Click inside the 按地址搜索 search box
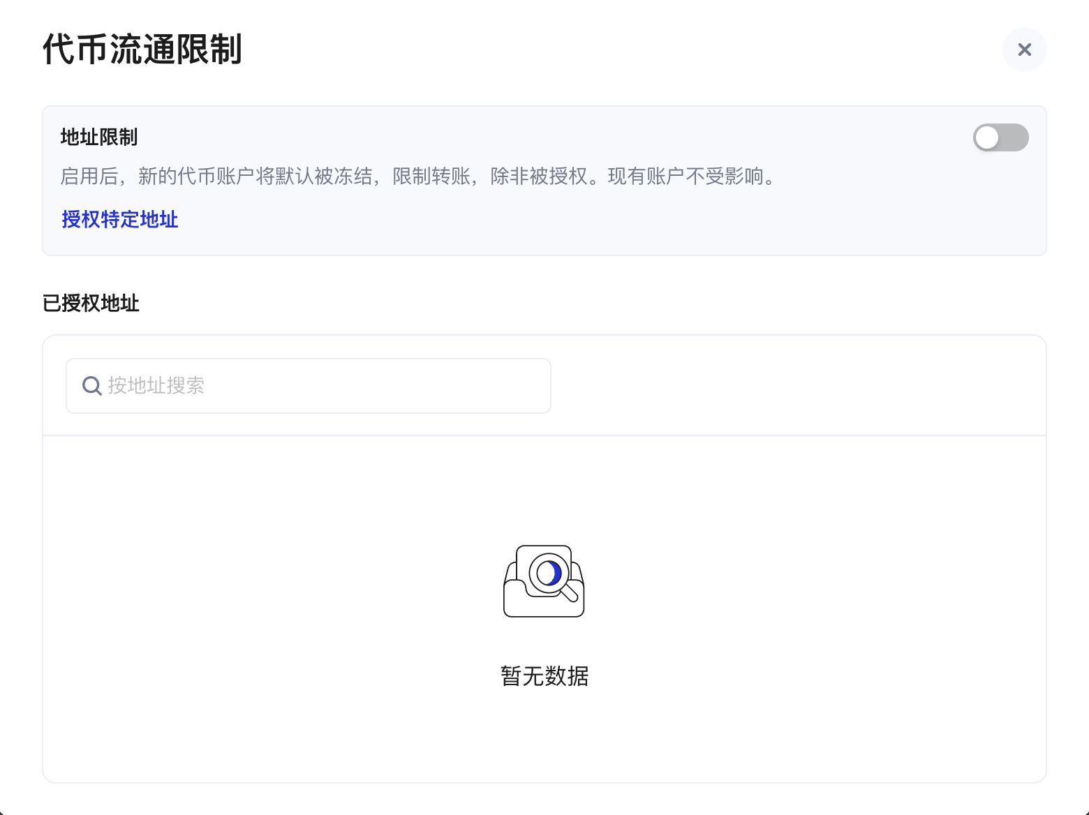 [x=308, y=385]
